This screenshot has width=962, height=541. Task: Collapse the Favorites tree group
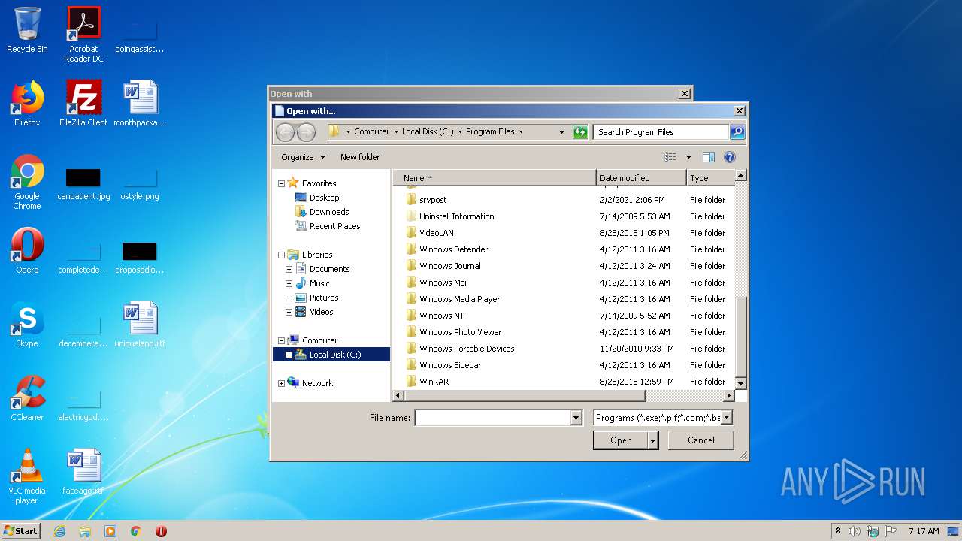[x=281, y=183]
